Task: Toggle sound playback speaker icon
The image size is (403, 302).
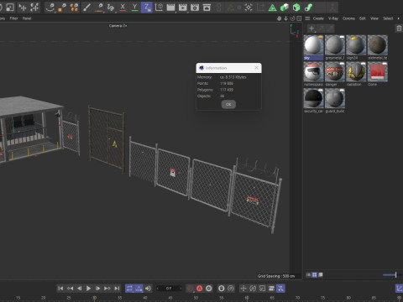Action: pyautogui.click(x=149, y=289)
